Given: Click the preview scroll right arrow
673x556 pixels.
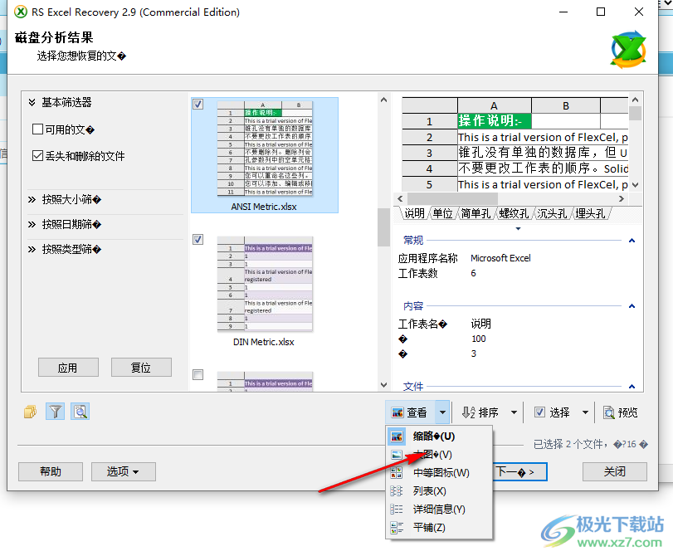Looking at the screenshot, I should pyautogui.click(x=621, y=199).
